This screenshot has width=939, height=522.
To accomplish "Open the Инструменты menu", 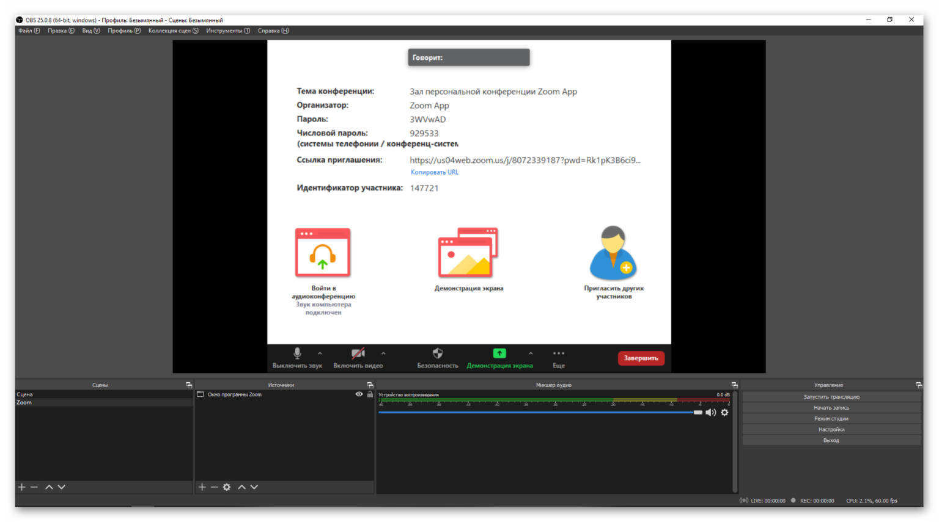I will pos(228,31).
